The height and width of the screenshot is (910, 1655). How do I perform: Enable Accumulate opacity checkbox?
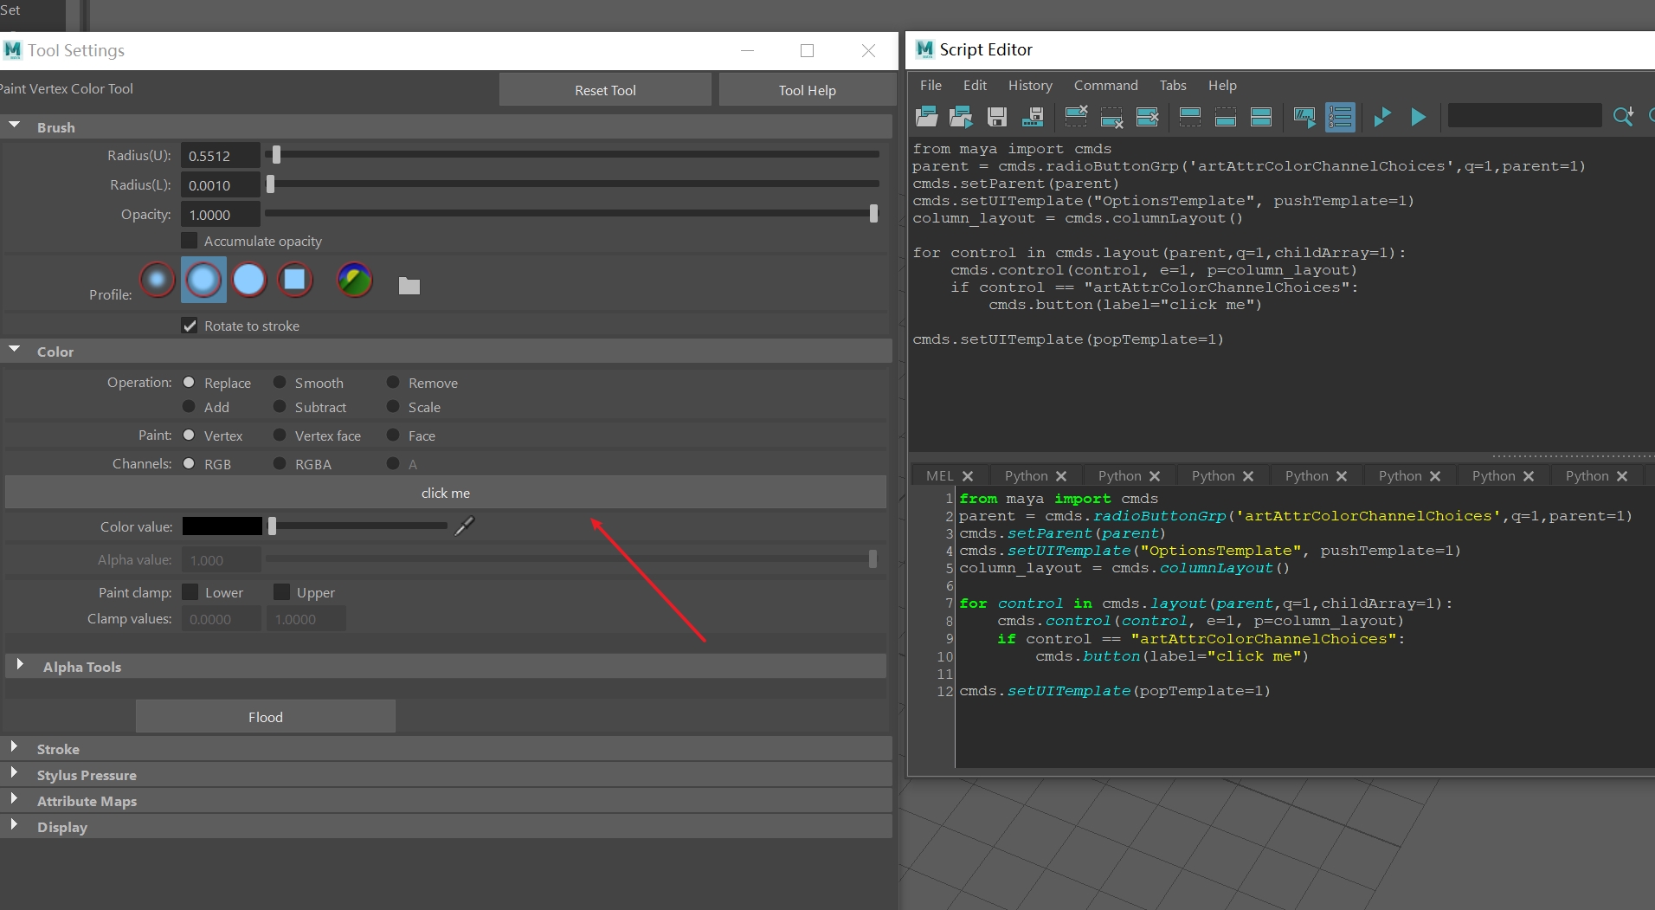(x=190, y=241)
